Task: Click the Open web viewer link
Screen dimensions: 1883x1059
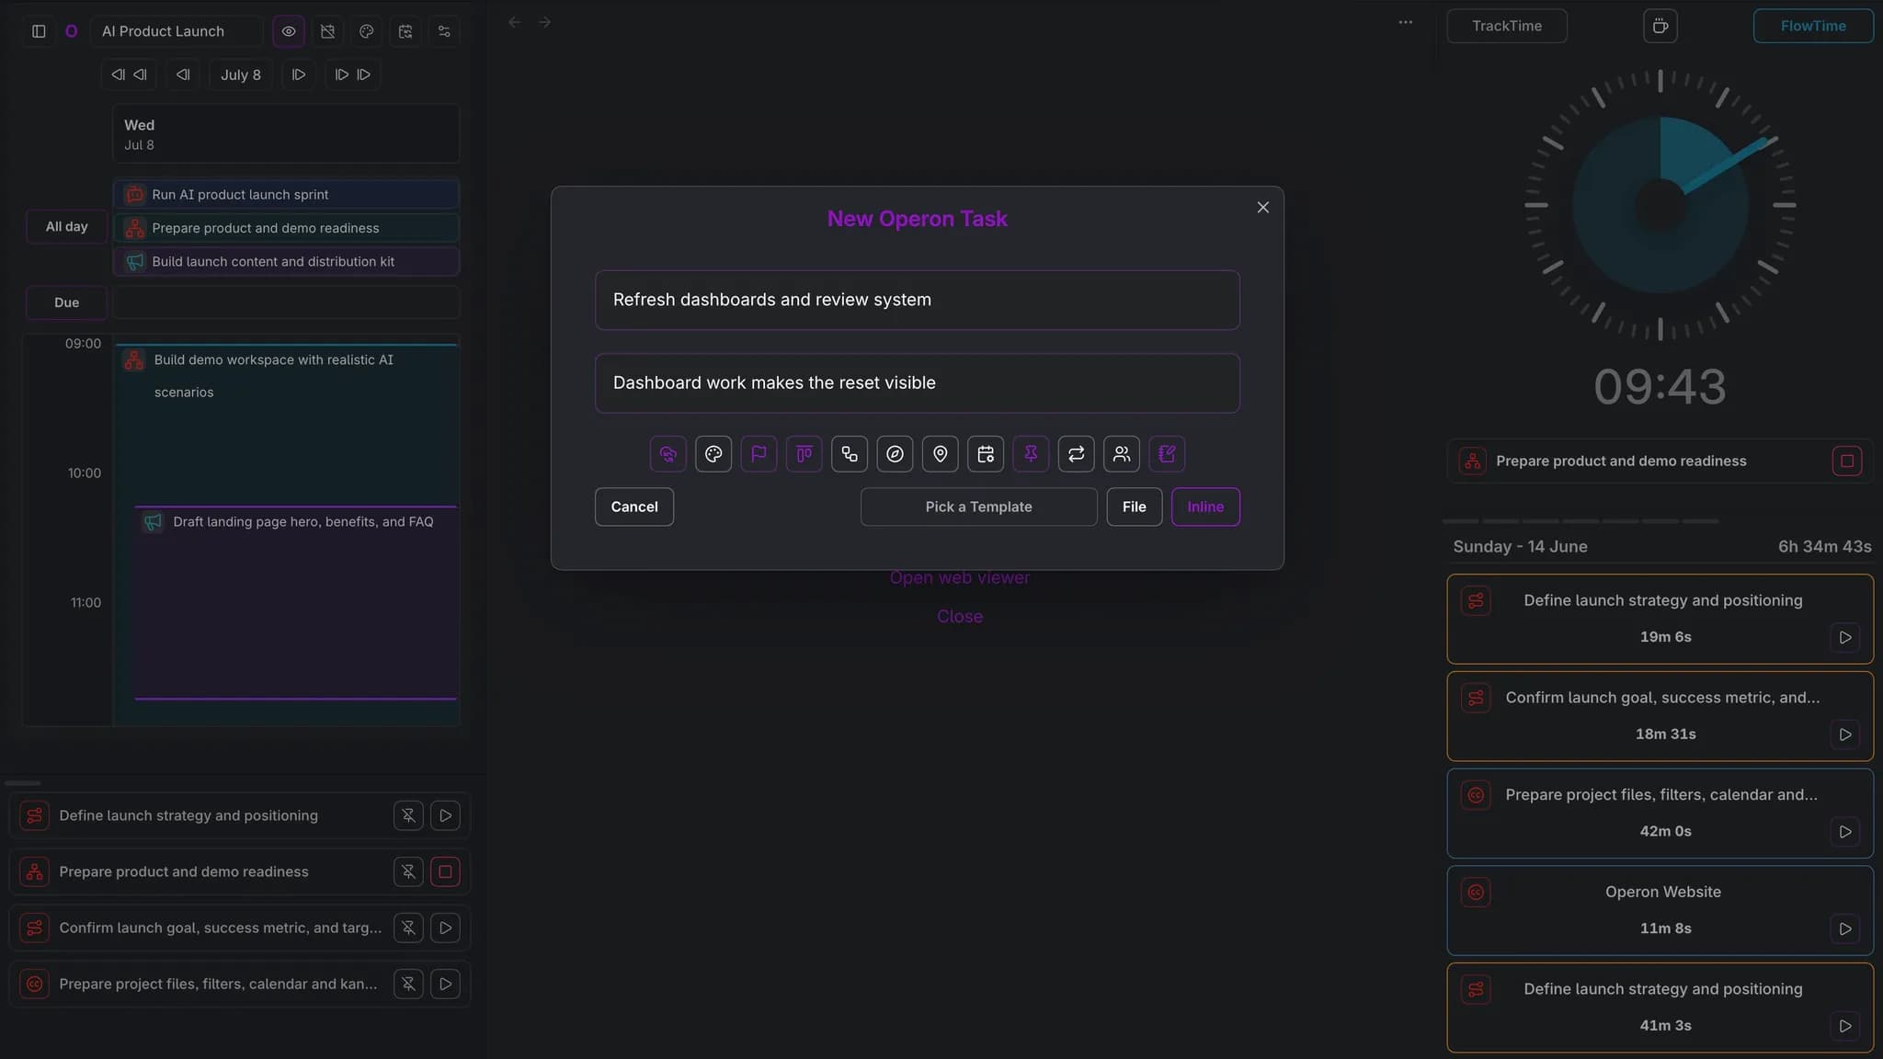Action: [x=959, y=577]
